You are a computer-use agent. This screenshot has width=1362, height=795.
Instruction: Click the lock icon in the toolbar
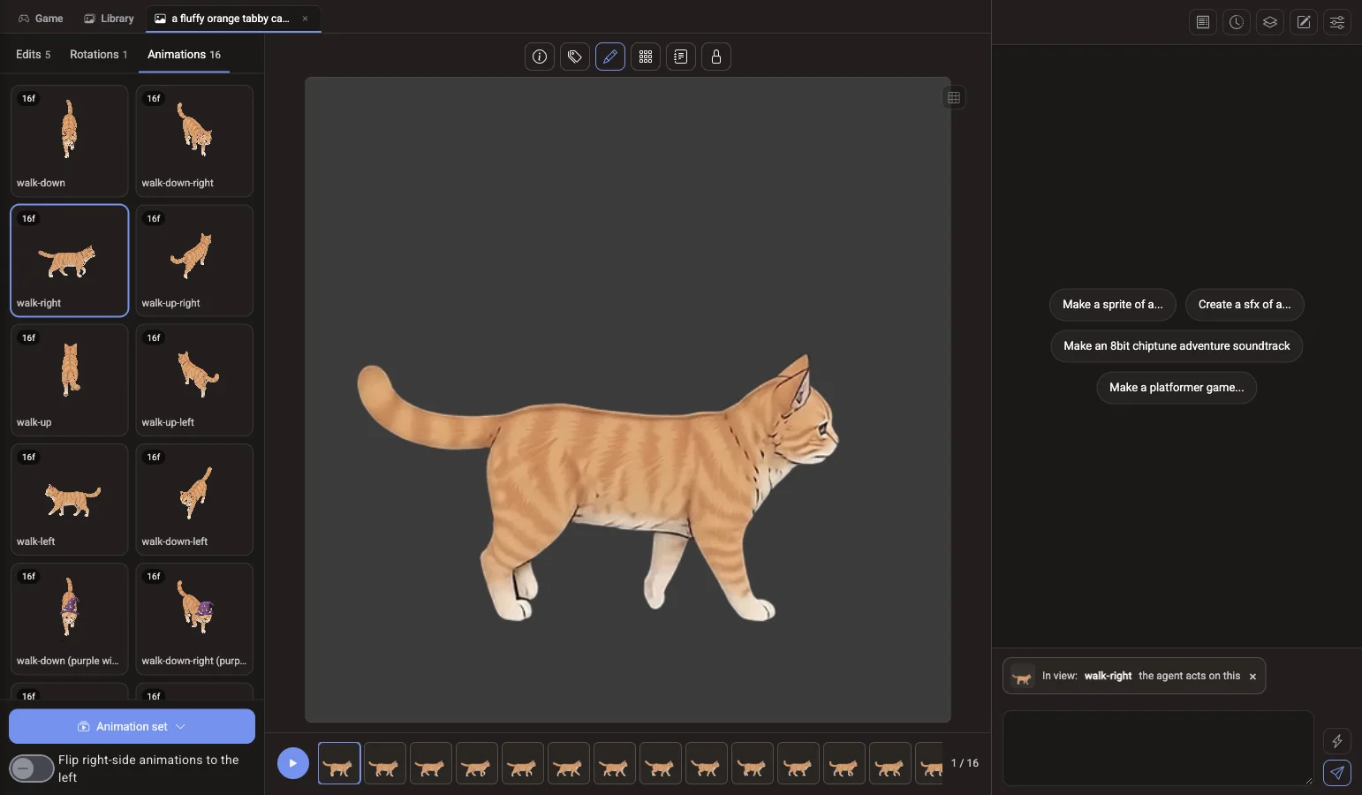click(x=716, y=57)
